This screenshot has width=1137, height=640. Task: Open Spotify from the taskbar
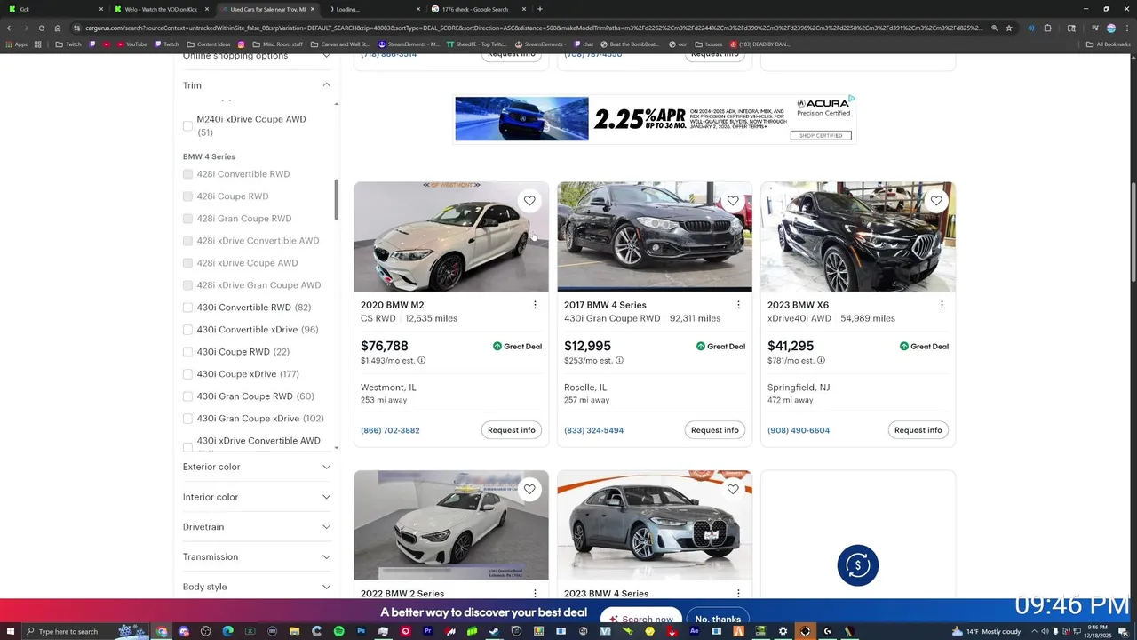(x=339, y=631)
